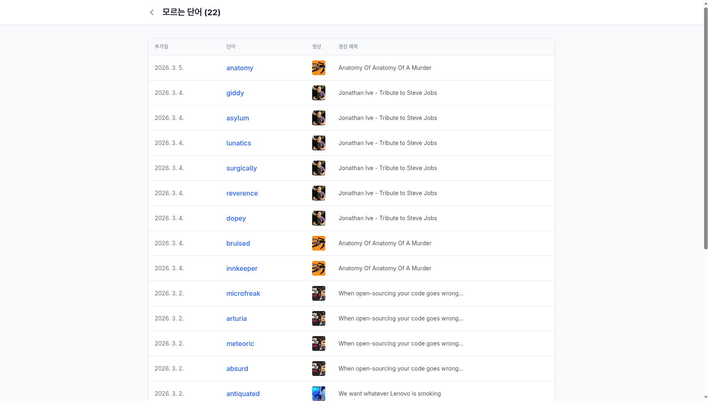Open the Anatomy Of A Murder video thumbnail
Screen dimensions: 709x401
tap(318, 67)
